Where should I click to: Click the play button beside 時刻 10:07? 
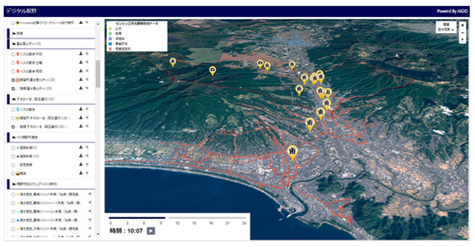151,231
